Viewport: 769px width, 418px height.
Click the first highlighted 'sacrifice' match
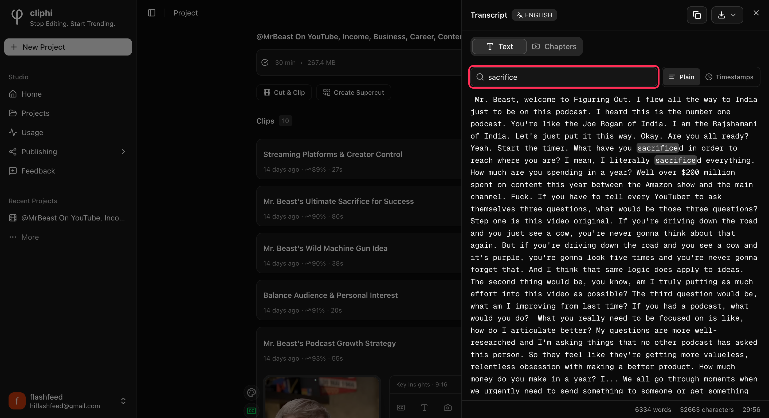click(x=658, y=148)
